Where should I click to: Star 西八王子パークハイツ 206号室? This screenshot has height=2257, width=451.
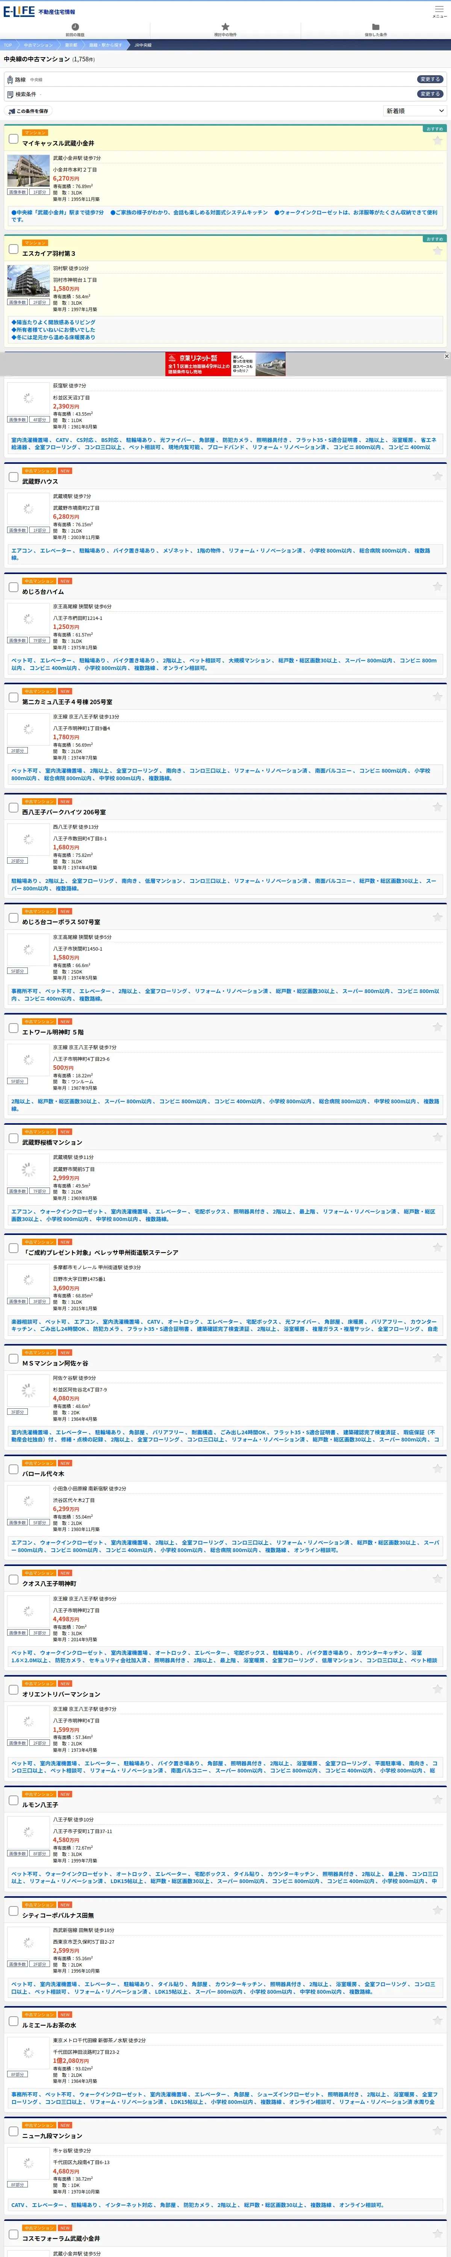coord(437,806)
